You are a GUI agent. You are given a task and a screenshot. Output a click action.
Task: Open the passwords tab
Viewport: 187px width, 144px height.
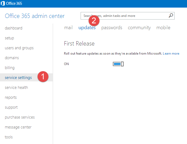[x=112, y=28]
